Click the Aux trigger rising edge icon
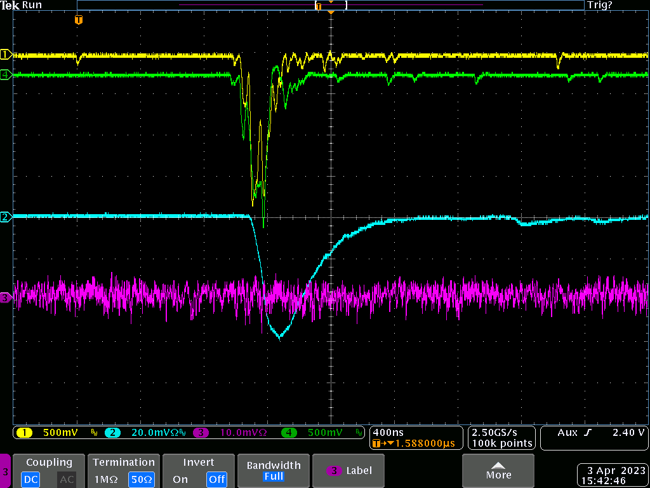The width and height of the screenshot is (650, 488). [x=588, y=433]
